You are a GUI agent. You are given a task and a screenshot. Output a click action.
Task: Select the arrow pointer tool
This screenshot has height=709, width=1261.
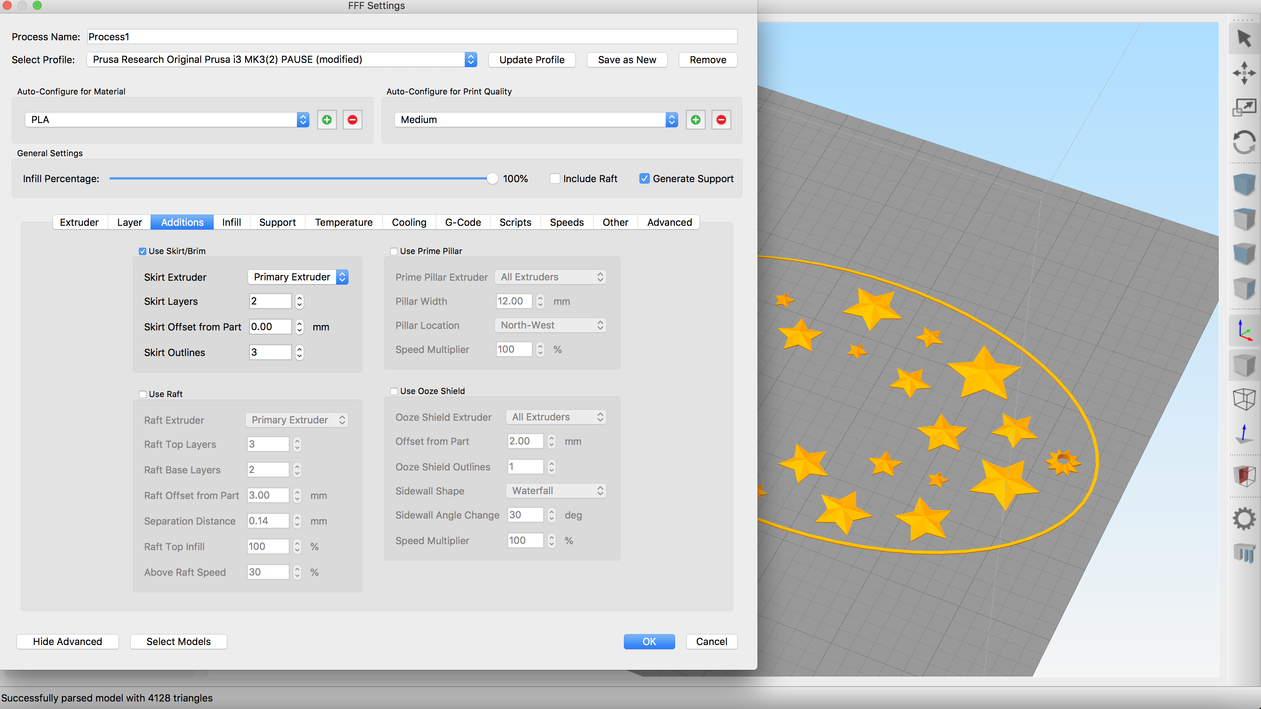(1244, 38)
